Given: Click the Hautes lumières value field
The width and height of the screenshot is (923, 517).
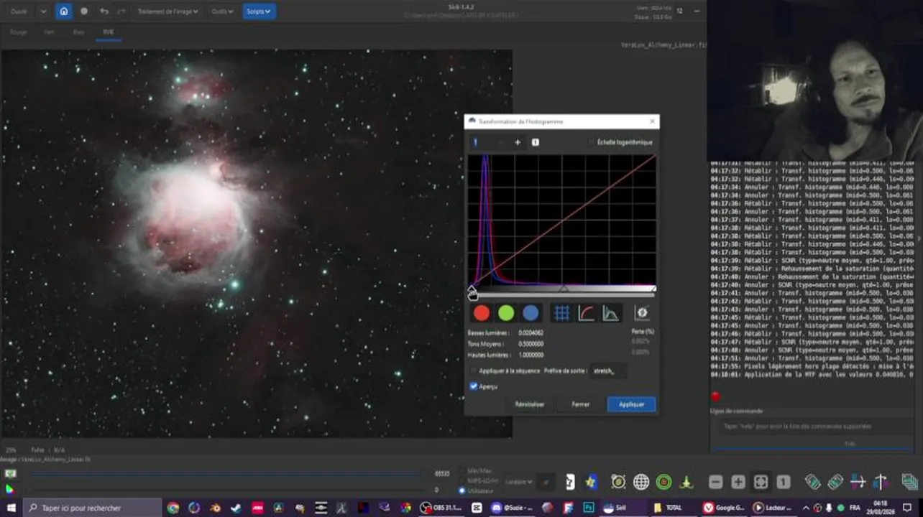Looking at the screenshot, I should pyautogui.click(x=531, y=355).
